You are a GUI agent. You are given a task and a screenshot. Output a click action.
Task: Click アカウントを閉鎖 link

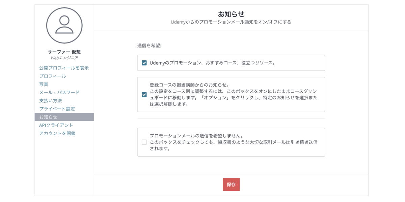click(x=57, y=133)
